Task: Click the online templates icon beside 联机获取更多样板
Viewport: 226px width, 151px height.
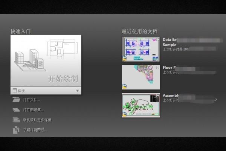Action: [x=16, y=120]
